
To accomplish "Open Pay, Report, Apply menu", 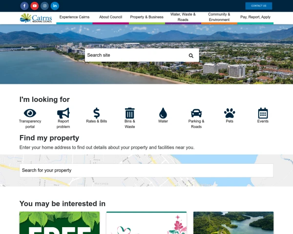I will click(x=255, y=17).
